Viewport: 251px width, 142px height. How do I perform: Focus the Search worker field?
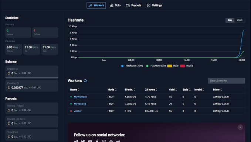(x=226, y=81)
